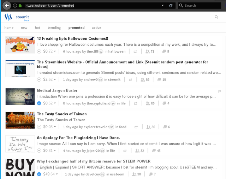Screen dimensions: 226x179
Task: Open The SteemIdeas Website announcement title
Action: [123, 64]
